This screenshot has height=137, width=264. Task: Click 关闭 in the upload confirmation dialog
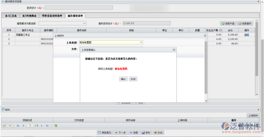[x=133, y=79]
